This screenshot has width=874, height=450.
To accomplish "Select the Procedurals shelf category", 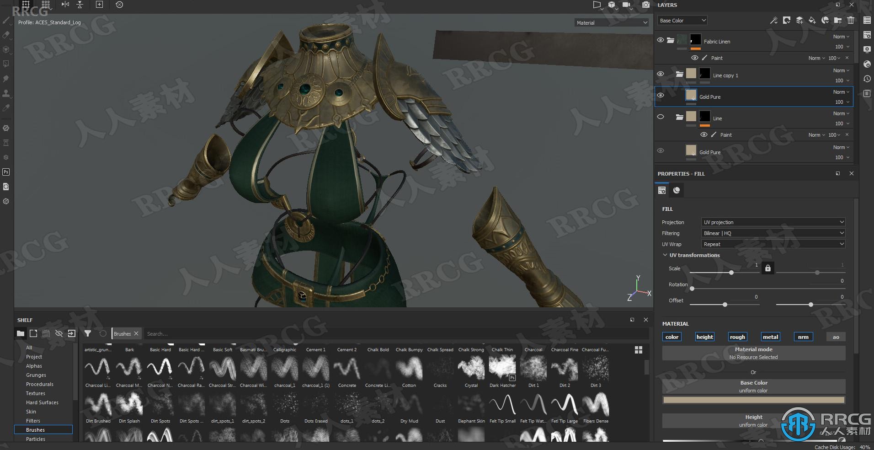I will point(40,384).
